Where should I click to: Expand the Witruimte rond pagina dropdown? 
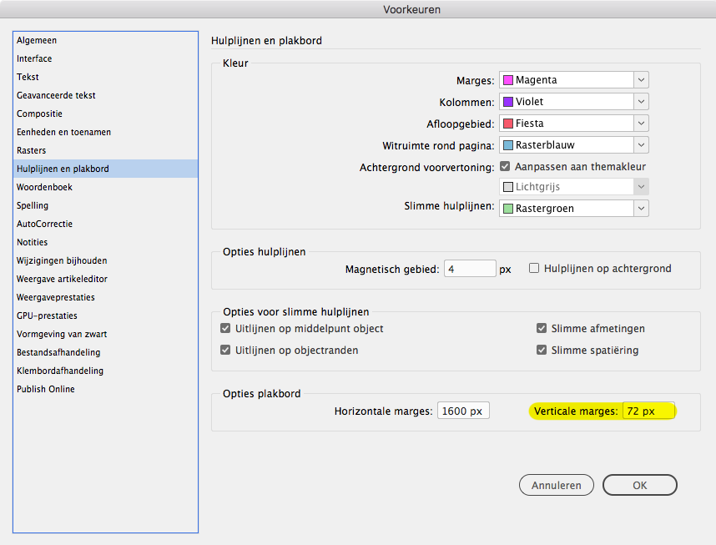[x=641, y=145]
